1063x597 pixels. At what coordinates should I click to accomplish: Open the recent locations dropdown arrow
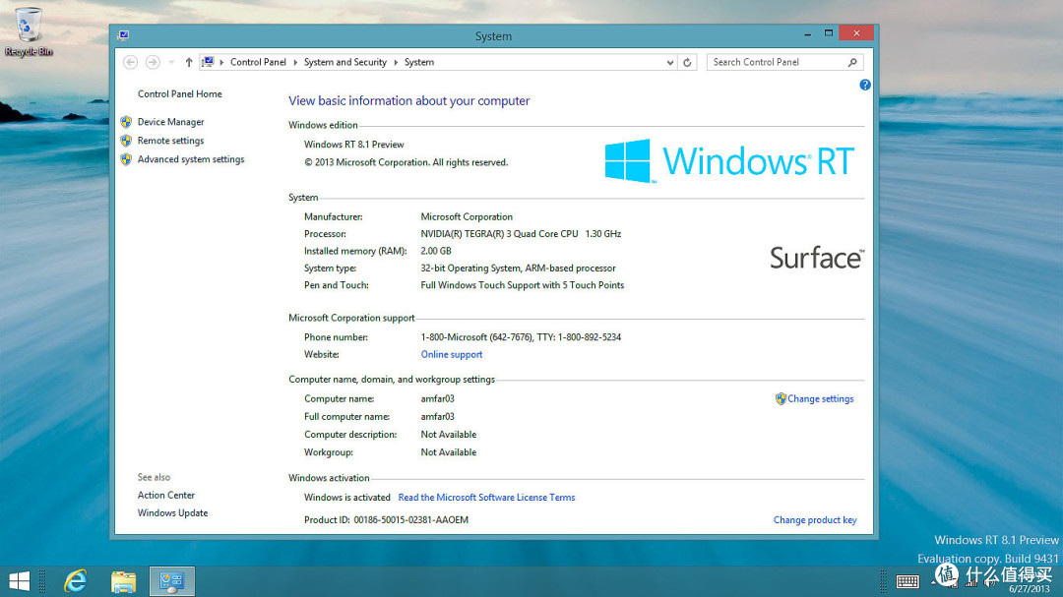[x=171, y=62]
